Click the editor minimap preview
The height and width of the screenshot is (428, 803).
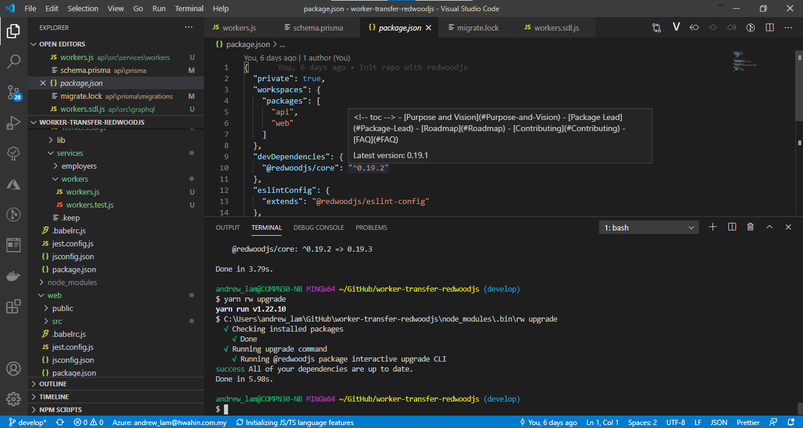[x=744, y=61]
